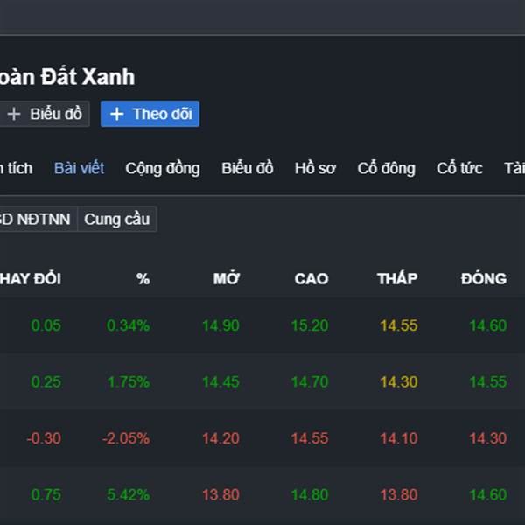Click the 5.42% change value
Screen dimensions: 525x525
point(128,494)
